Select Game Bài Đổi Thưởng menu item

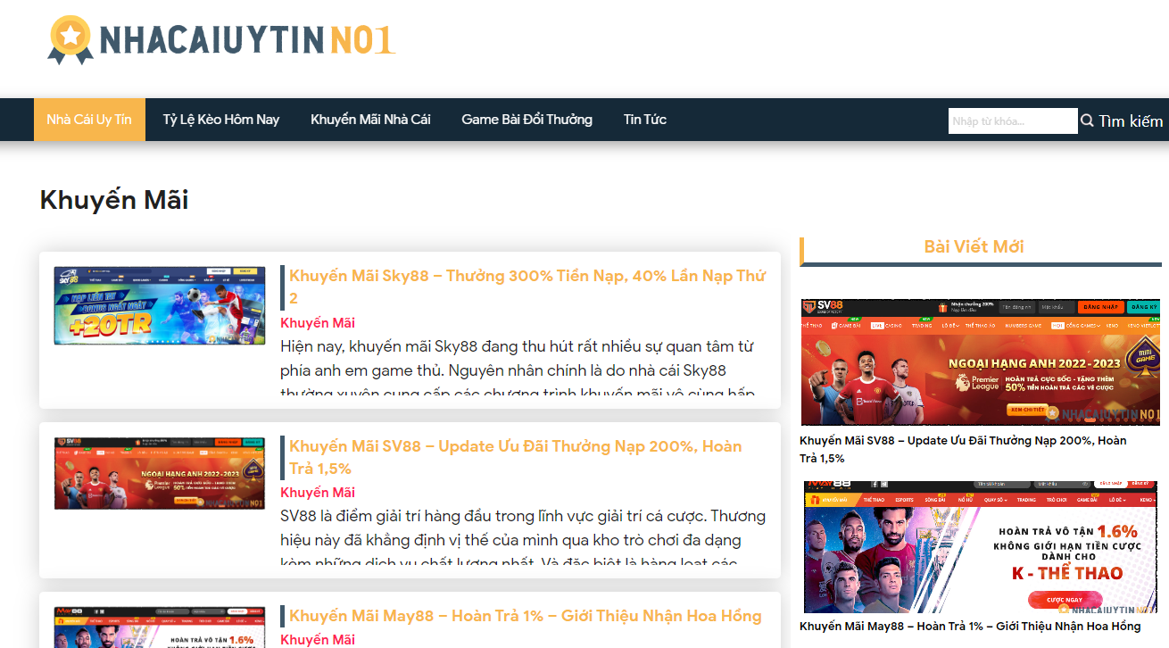(x=526, y=120)
